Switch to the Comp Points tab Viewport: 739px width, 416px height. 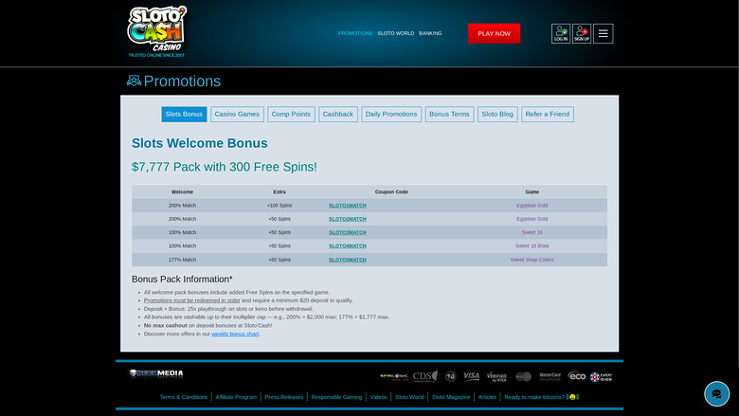pyautogui.click(x=291, y=114)
